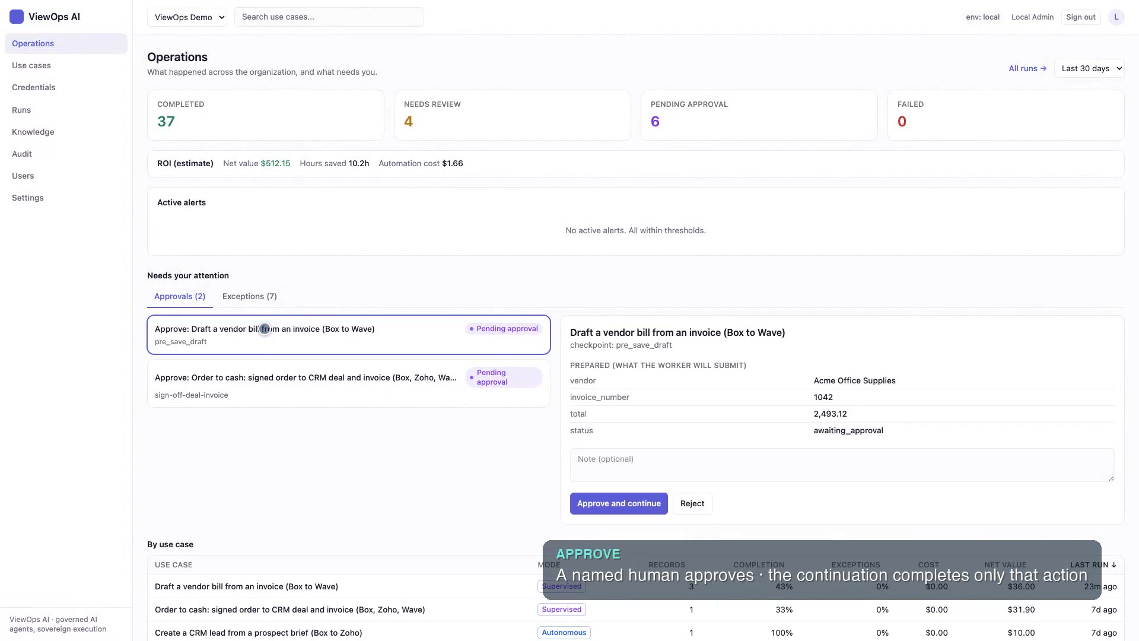This screenshot has width=1139, height=641.
Task: Click the ViewOps AI logo icon
Action: point(17,17)
